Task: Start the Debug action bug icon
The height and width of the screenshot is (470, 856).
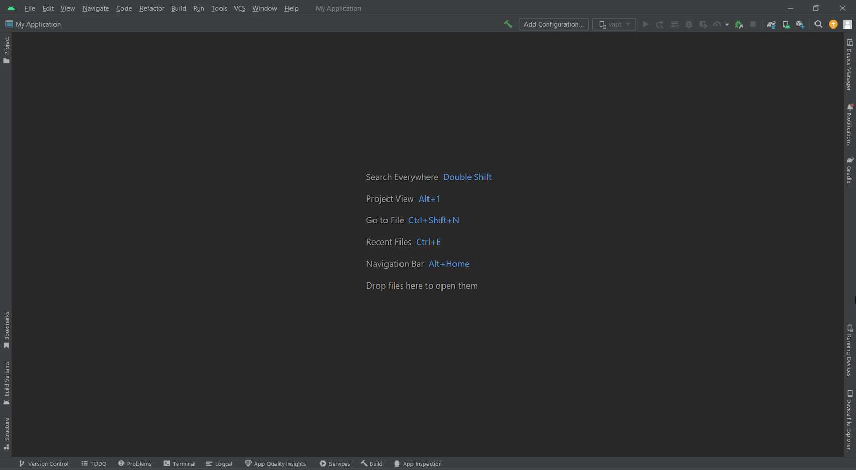Action: (x=688, y=24)
